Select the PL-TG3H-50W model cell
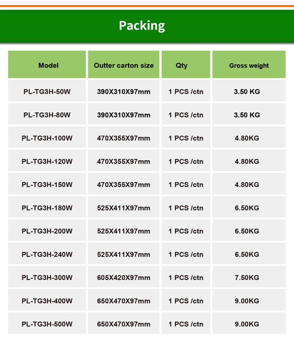Screen dimensions: 294x347 47,91
